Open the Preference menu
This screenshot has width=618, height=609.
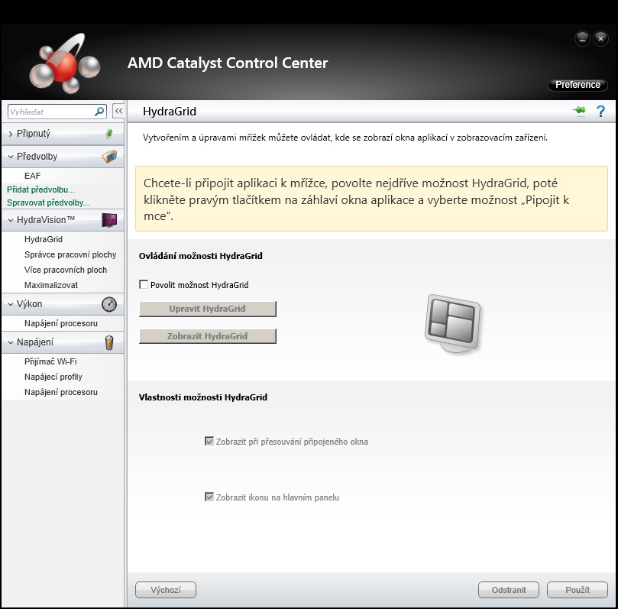(x=578, y=85)
